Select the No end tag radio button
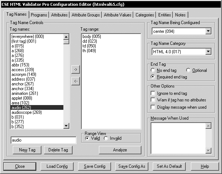The height and width of the screenshot is (174, 222). point(153,70)
